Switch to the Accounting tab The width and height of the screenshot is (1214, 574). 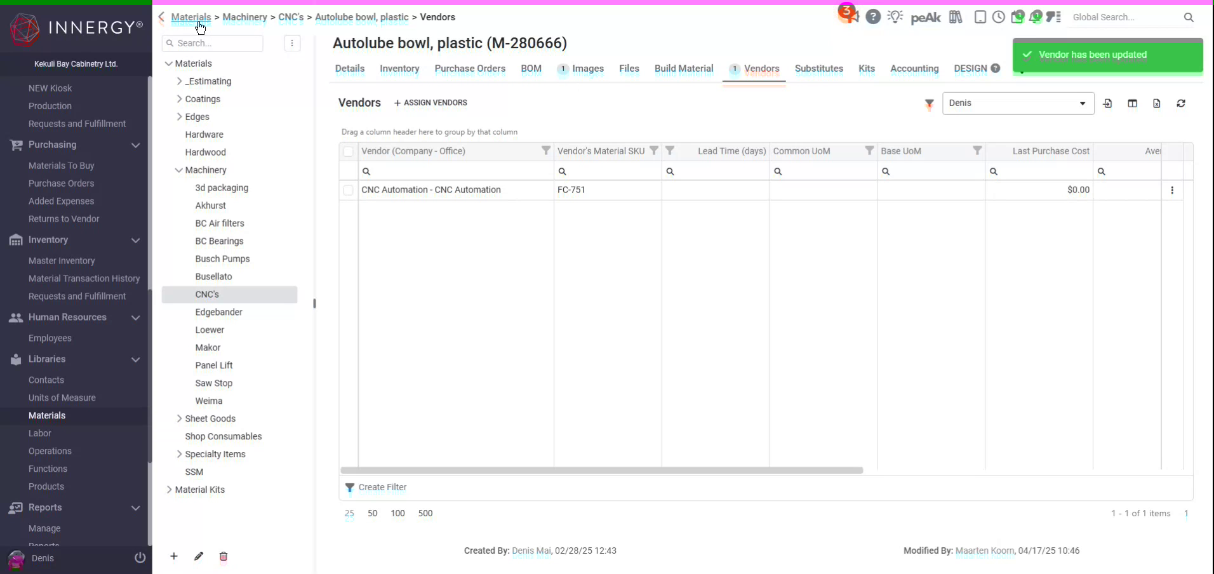[x=914, y=69]
